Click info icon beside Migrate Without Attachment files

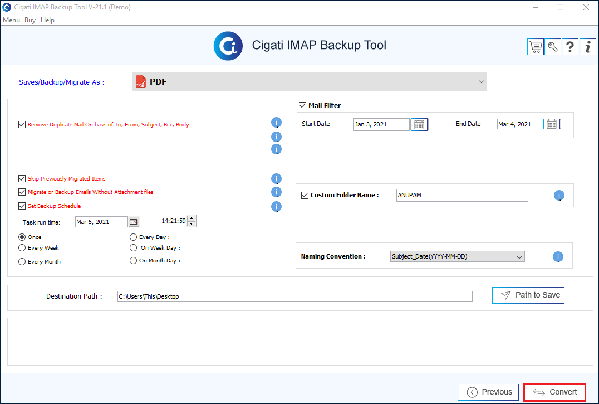click(276, 192)
